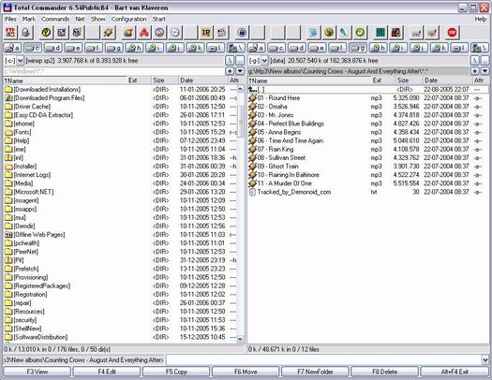Screen dimensions: 492x380
Task: Click the F3 View button
Action: 37,372
